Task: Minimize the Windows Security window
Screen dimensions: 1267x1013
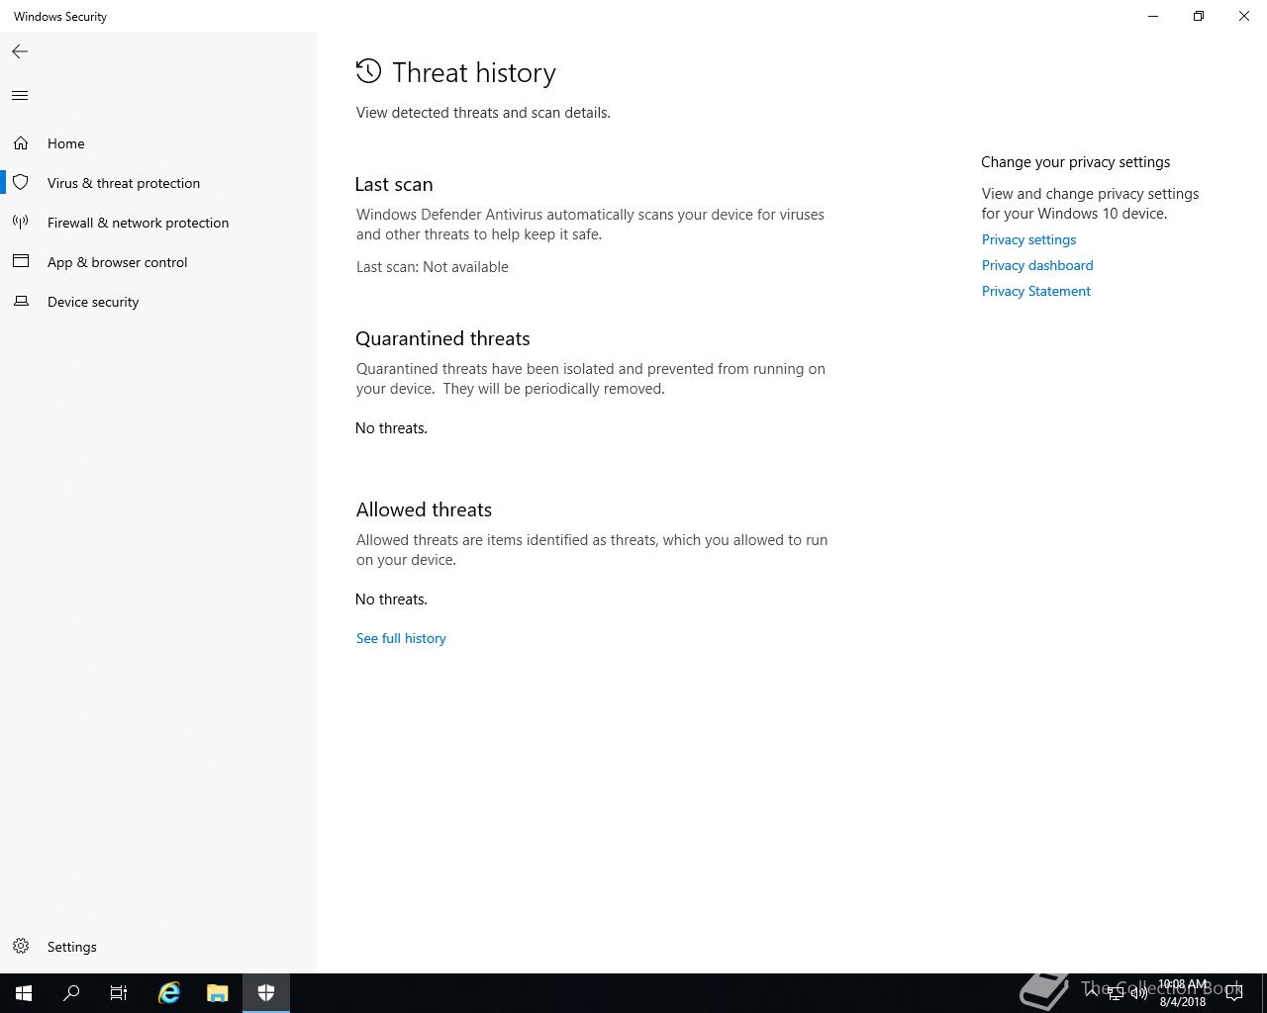Action: click(x=1153, y=16)
